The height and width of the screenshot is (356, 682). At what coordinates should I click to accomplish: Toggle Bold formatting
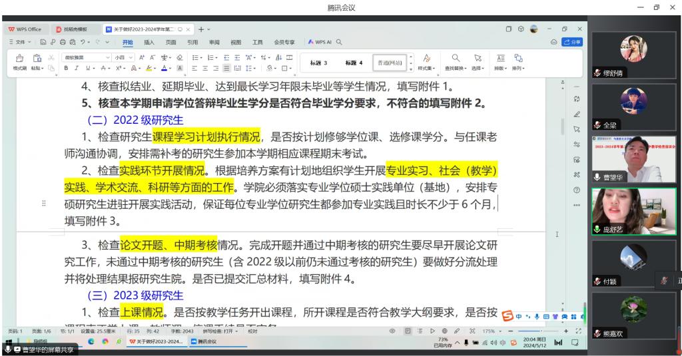click(x=66, y=69)
